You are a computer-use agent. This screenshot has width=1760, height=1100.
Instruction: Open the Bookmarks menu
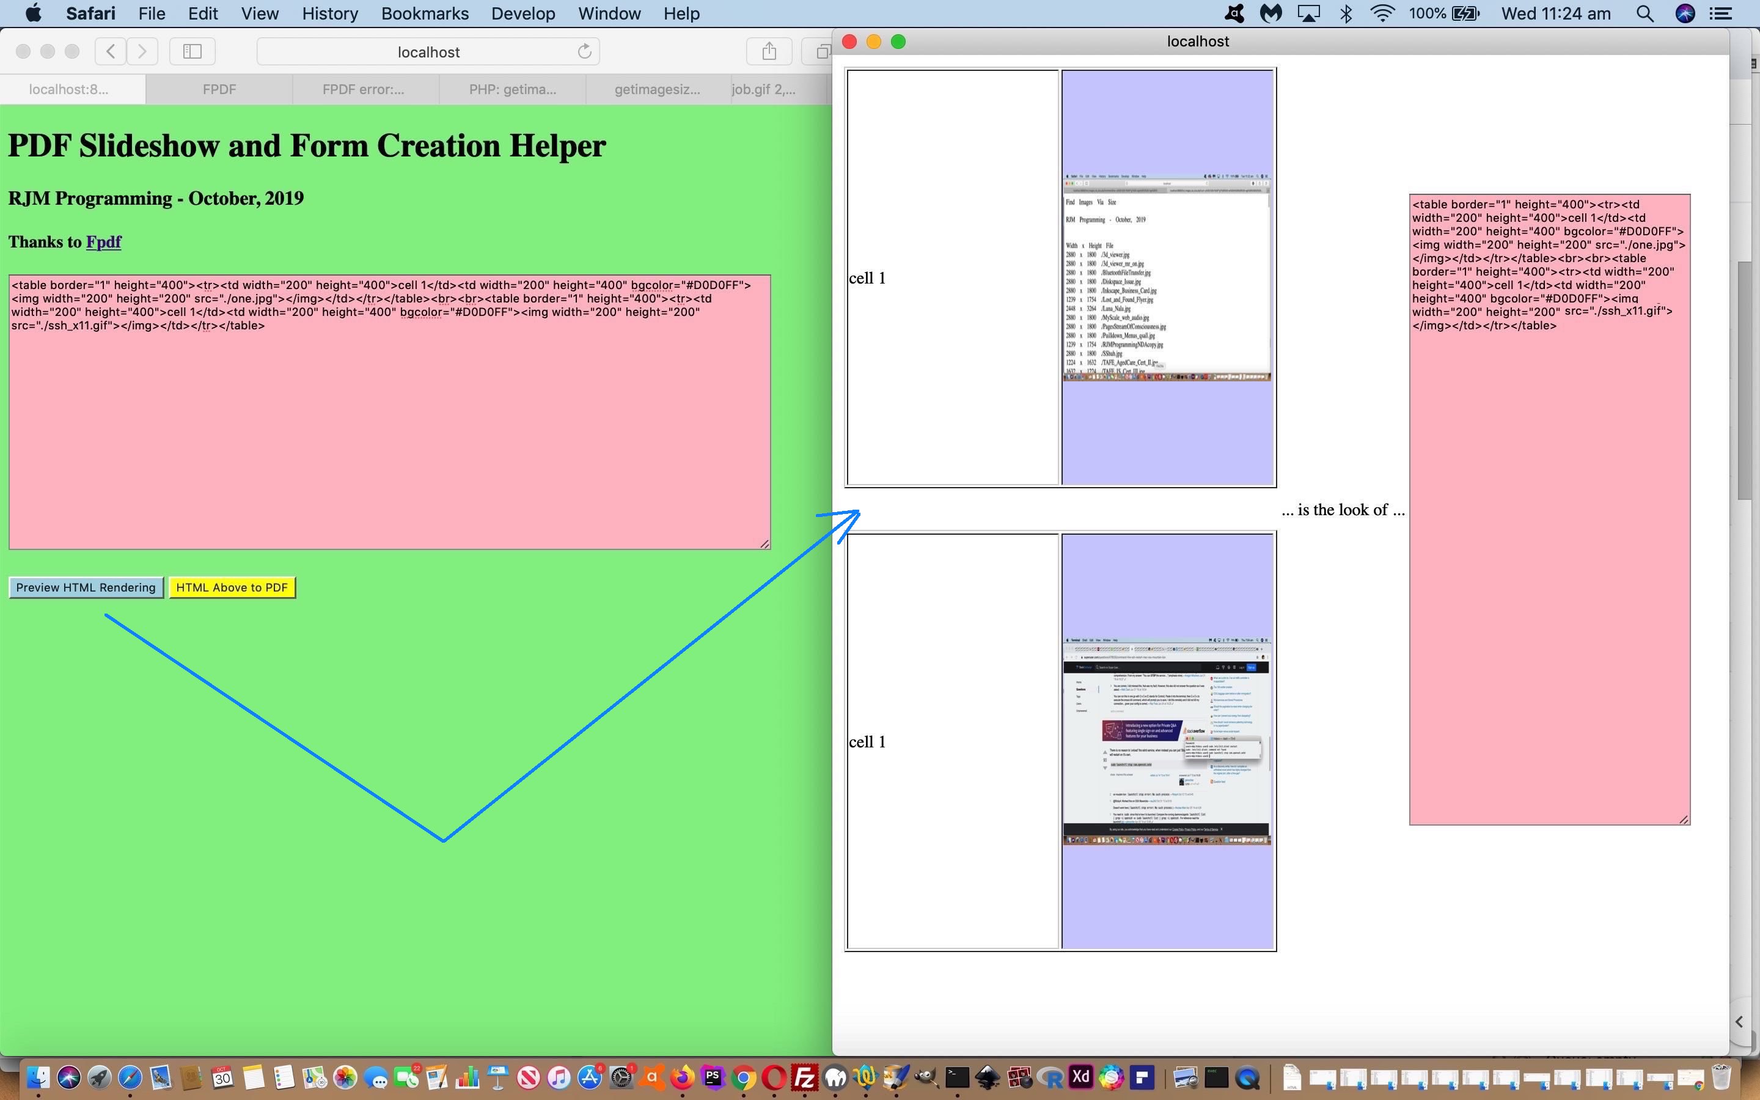[425, 13]
